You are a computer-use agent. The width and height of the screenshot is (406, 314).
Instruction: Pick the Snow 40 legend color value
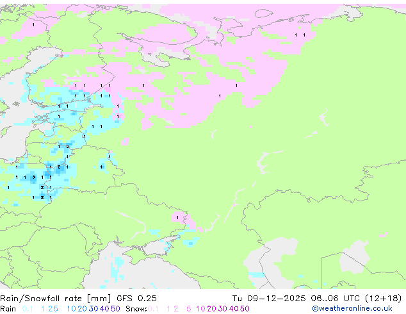click(x=234, y=309)
